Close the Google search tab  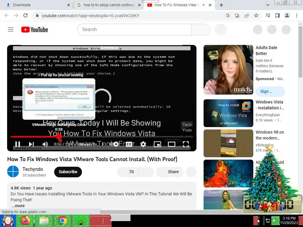[139, 5]
